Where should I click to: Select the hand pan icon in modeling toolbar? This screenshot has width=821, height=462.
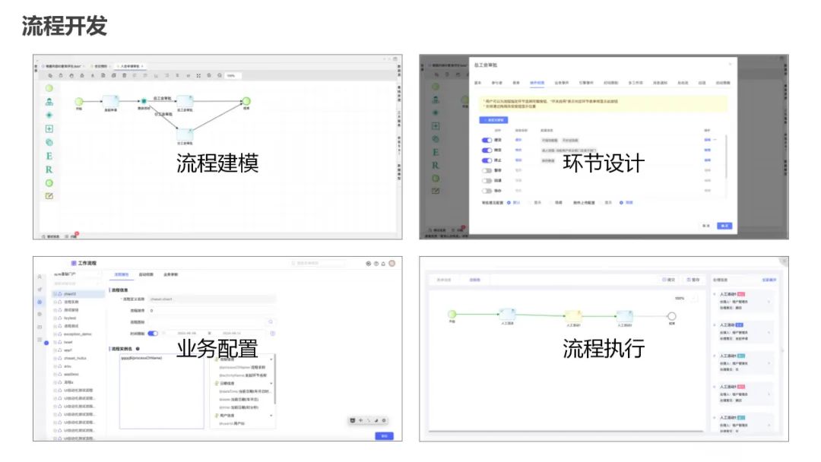[x=71, y=75]
